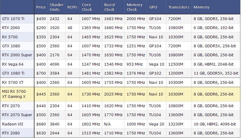Click the $700 price of GTX 1080 Ti
This screenshot has height=138, width=241.
[x=41, y=73]
